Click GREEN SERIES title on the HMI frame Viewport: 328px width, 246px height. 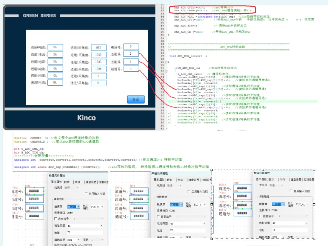[39, 16]
